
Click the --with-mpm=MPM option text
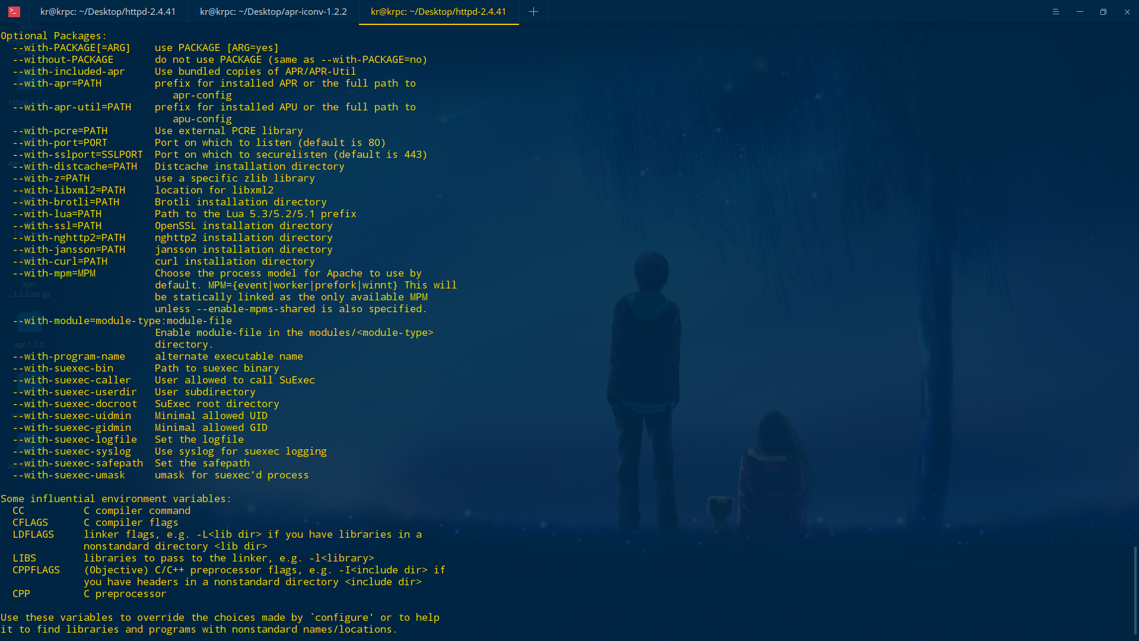[54, 273]
